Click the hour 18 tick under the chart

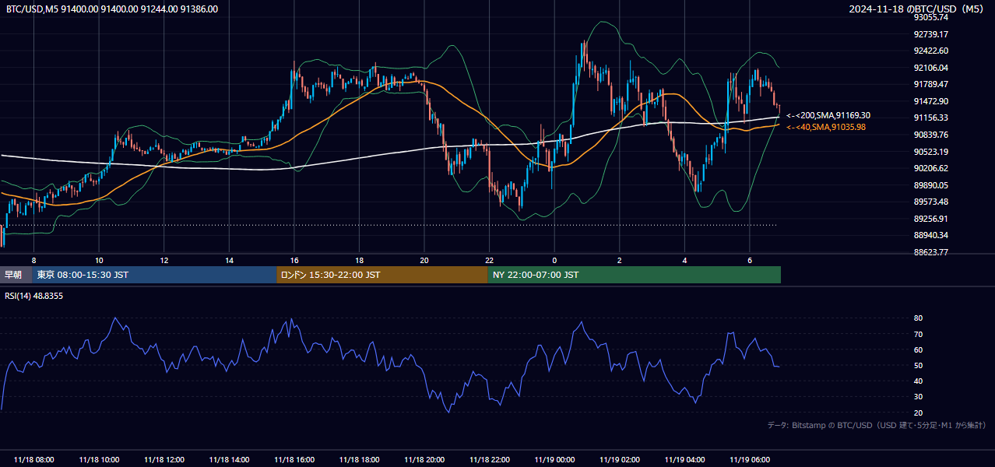pyautogui.click(x=359, y=260)
